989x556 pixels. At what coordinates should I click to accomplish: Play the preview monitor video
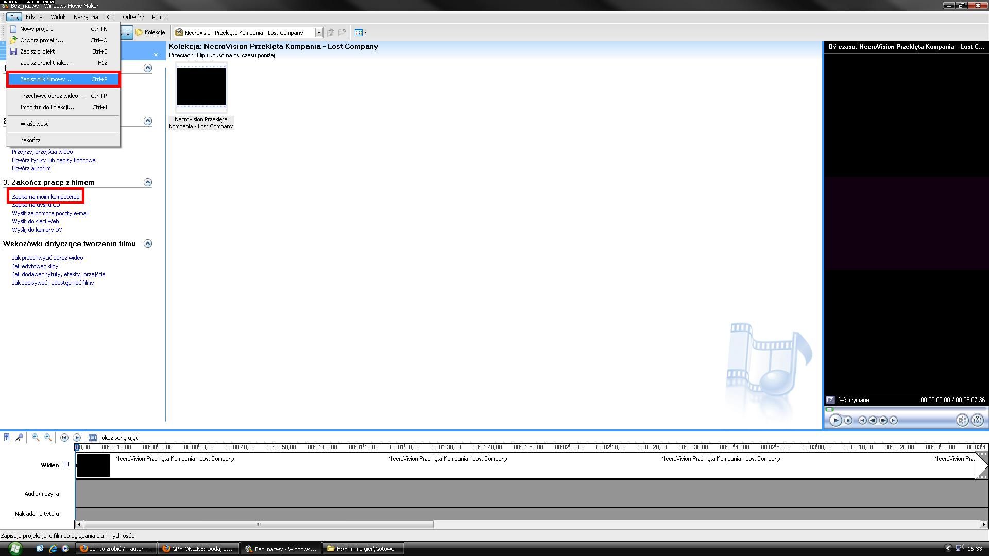tap(835, 421)
